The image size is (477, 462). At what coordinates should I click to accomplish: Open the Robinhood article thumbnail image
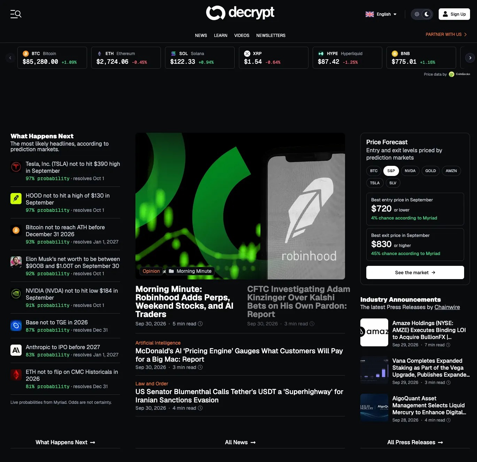[240, 206]
